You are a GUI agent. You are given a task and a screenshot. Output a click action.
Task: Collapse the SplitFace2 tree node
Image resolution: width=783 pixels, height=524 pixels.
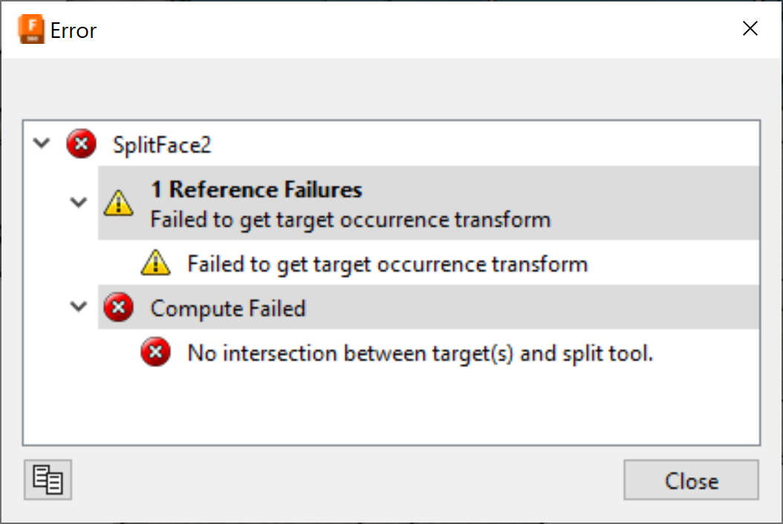42,143
